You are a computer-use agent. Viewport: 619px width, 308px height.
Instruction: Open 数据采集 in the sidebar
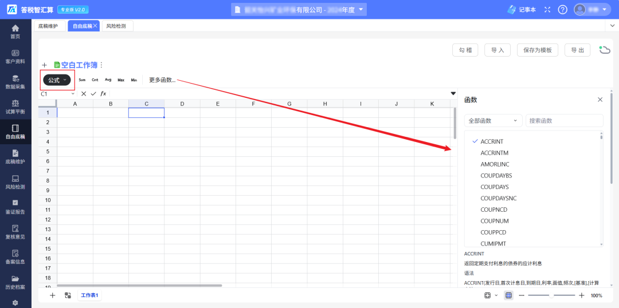click(x=15, y=82)
